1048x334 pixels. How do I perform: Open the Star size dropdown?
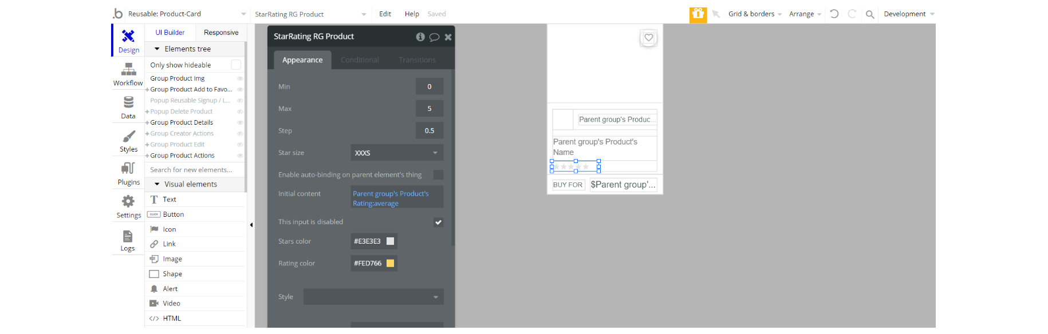click(397, 153)
